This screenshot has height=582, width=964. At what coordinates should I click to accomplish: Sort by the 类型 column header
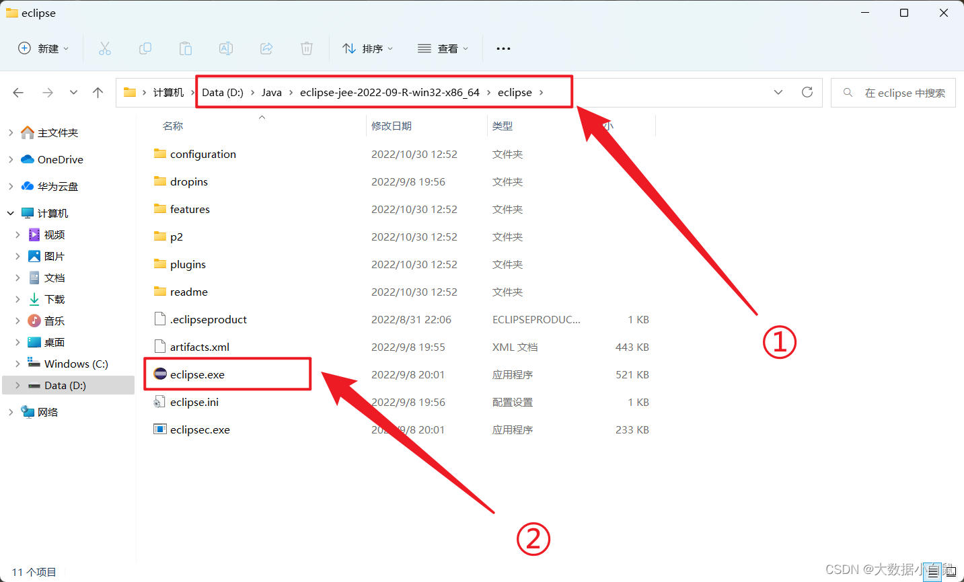click(x=503, y=126)
